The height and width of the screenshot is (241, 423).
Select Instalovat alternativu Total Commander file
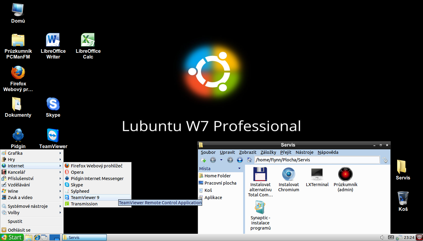[260, 182]
